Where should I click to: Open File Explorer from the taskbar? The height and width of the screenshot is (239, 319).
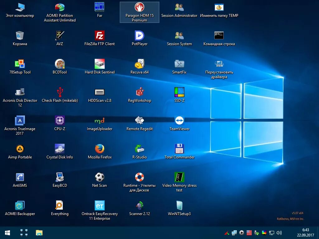point(39,233)
